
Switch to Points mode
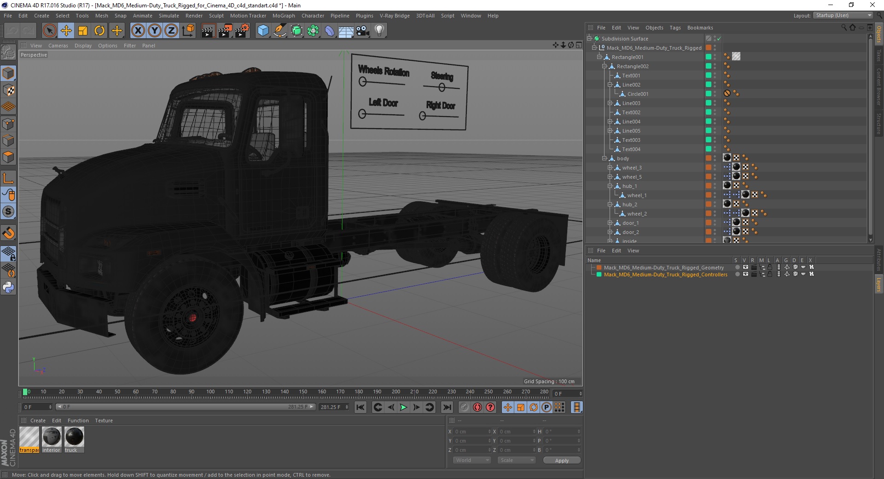[8, 124]
